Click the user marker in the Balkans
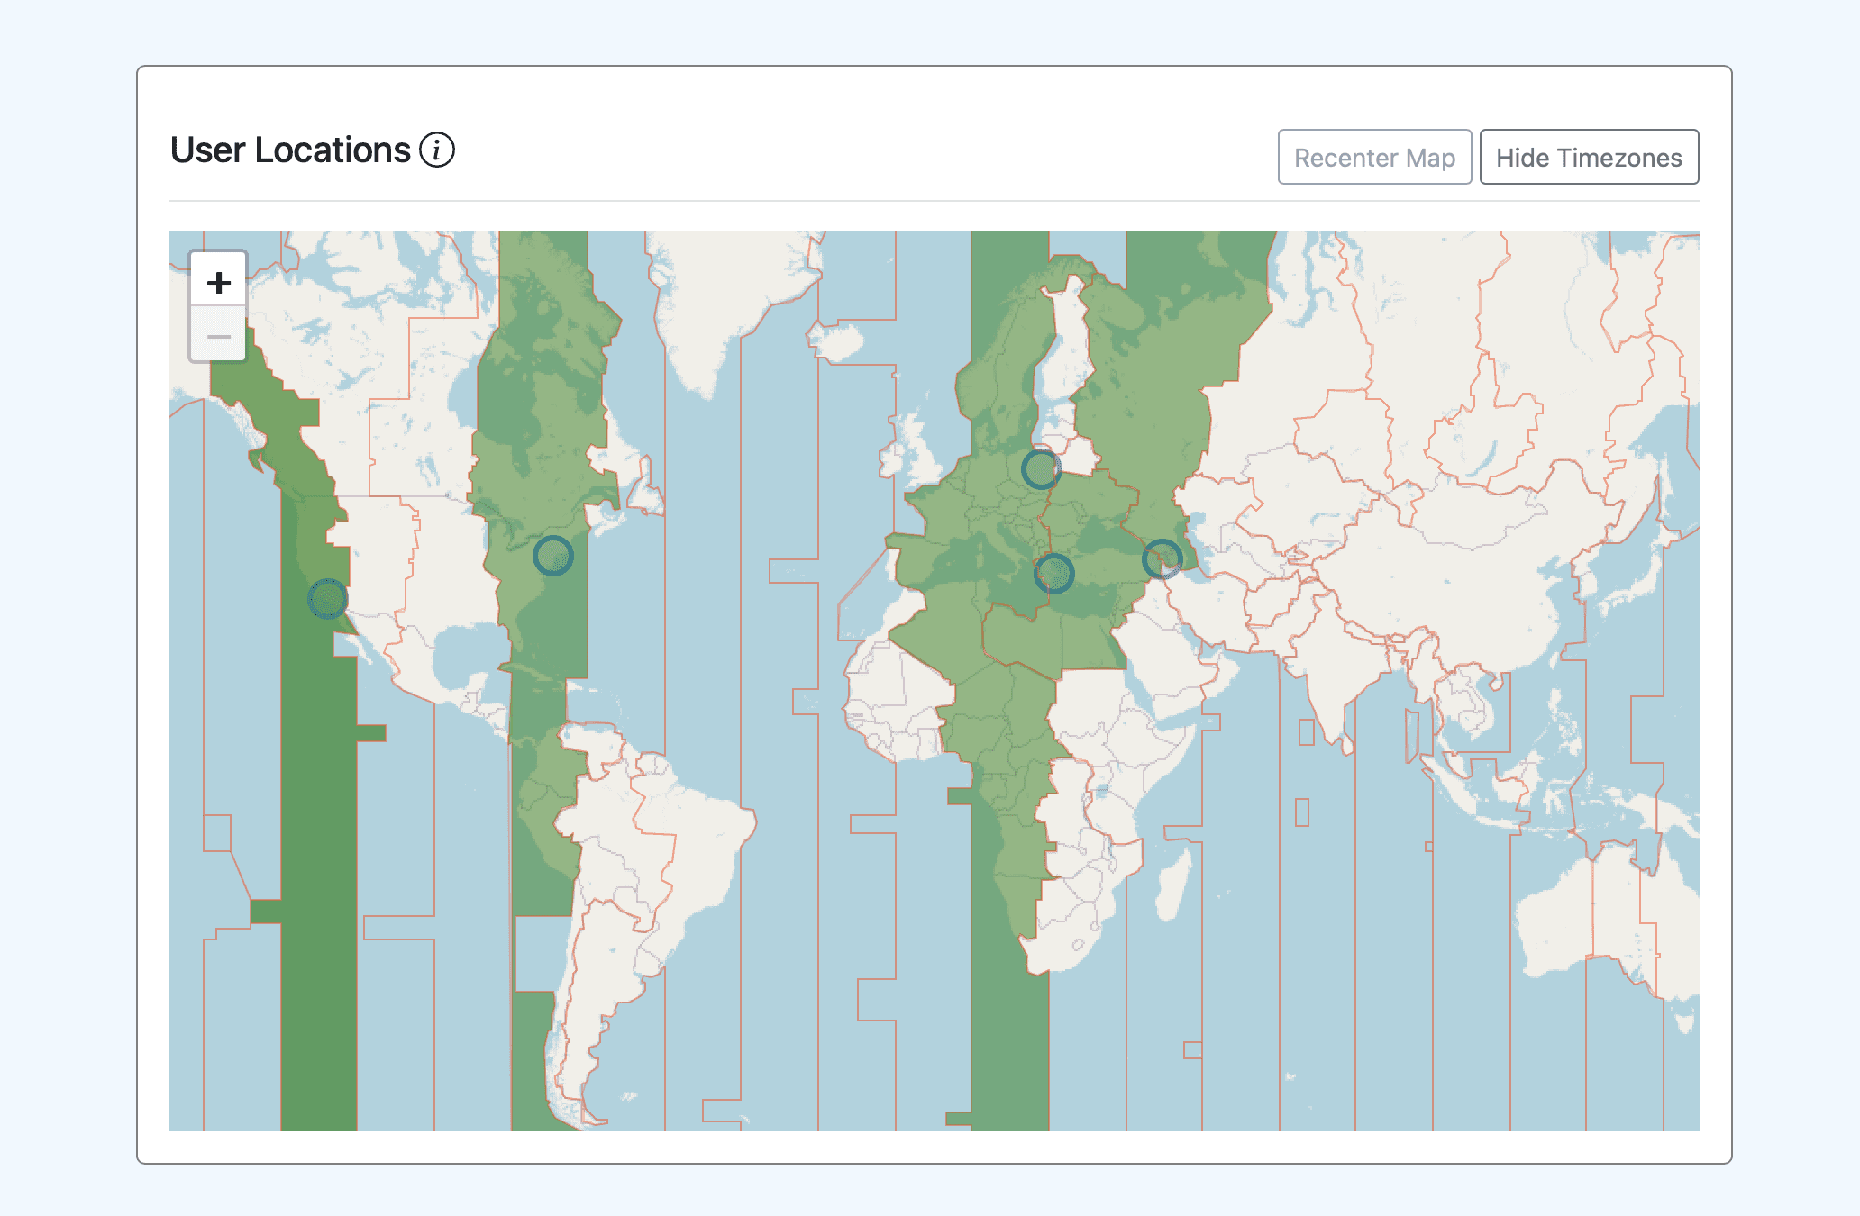The image size is (1860, 1216). point(1053,573)
